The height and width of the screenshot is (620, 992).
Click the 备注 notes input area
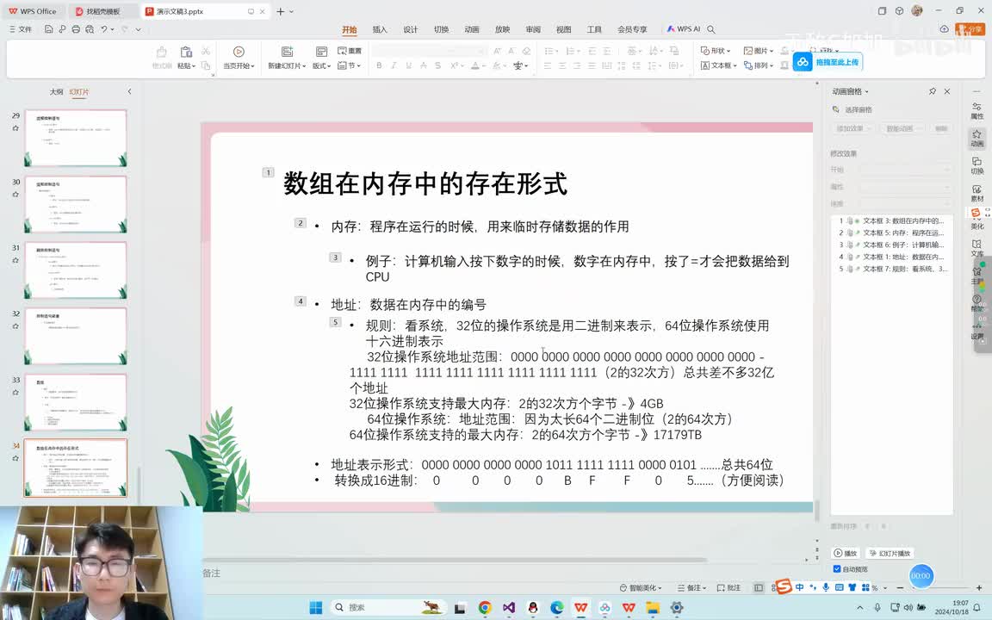click(x=506, y=573)
